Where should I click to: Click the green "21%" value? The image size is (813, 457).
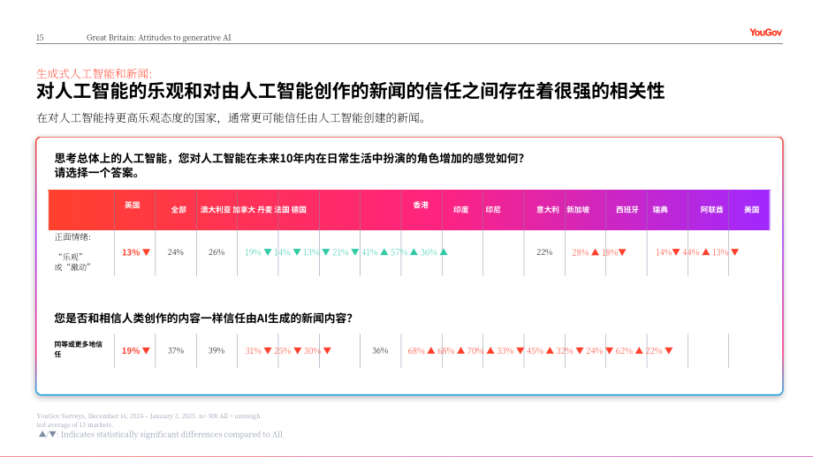point(340,252)
